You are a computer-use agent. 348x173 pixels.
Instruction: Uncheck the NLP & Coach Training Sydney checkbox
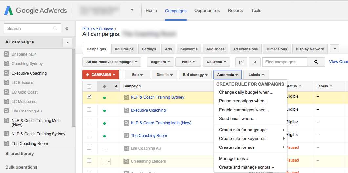[x=89, y=96]
